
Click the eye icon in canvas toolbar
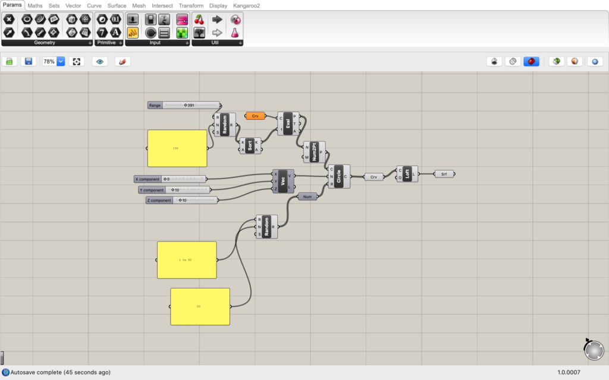(100, 61)
